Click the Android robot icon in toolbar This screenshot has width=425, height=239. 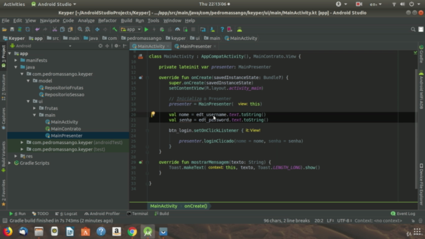(239, 29)
